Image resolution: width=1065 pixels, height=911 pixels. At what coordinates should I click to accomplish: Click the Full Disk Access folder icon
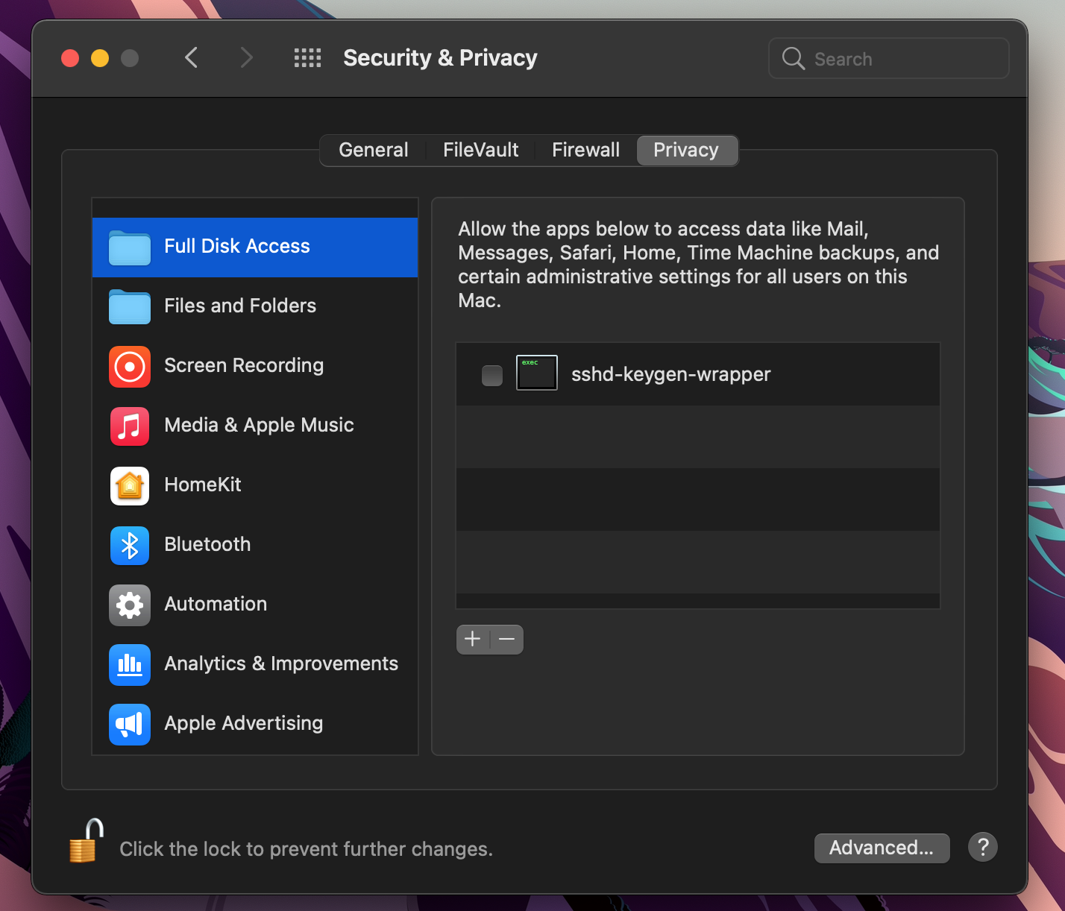click(130, 248)
